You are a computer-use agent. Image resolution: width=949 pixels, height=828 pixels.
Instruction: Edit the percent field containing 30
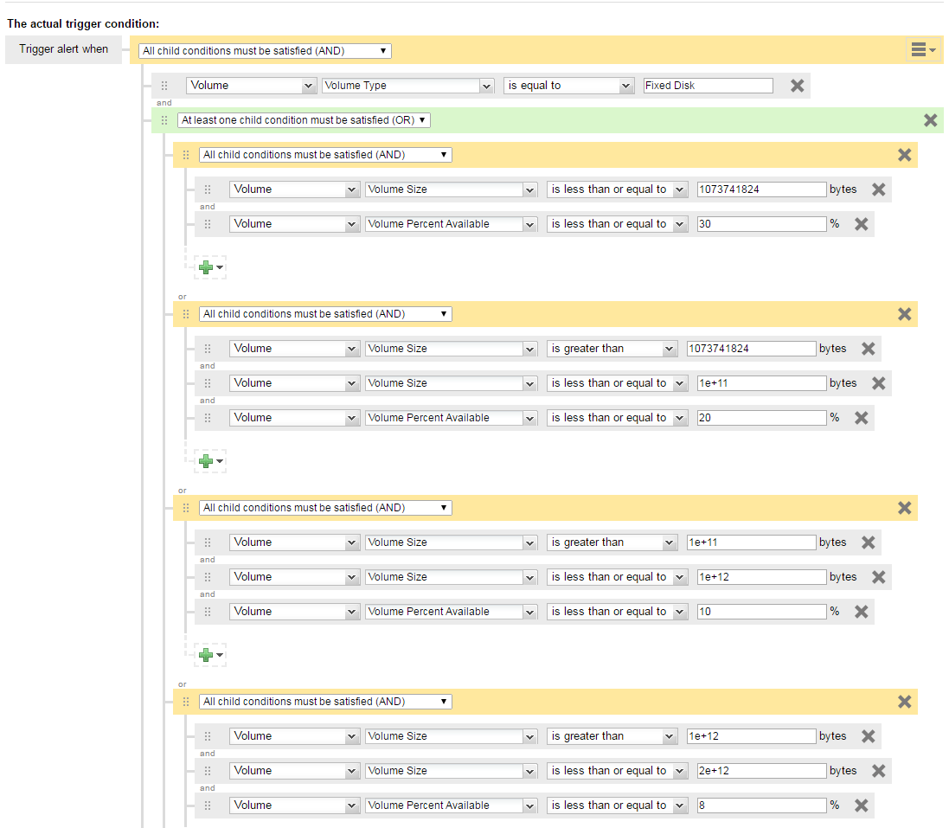tap(761, 224)
